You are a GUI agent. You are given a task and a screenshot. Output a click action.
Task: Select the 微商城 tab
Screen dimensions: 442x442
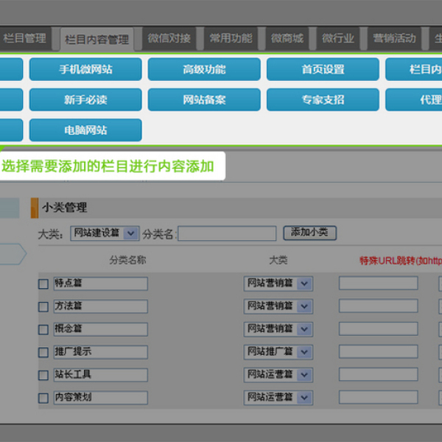[x=287, y=38]
